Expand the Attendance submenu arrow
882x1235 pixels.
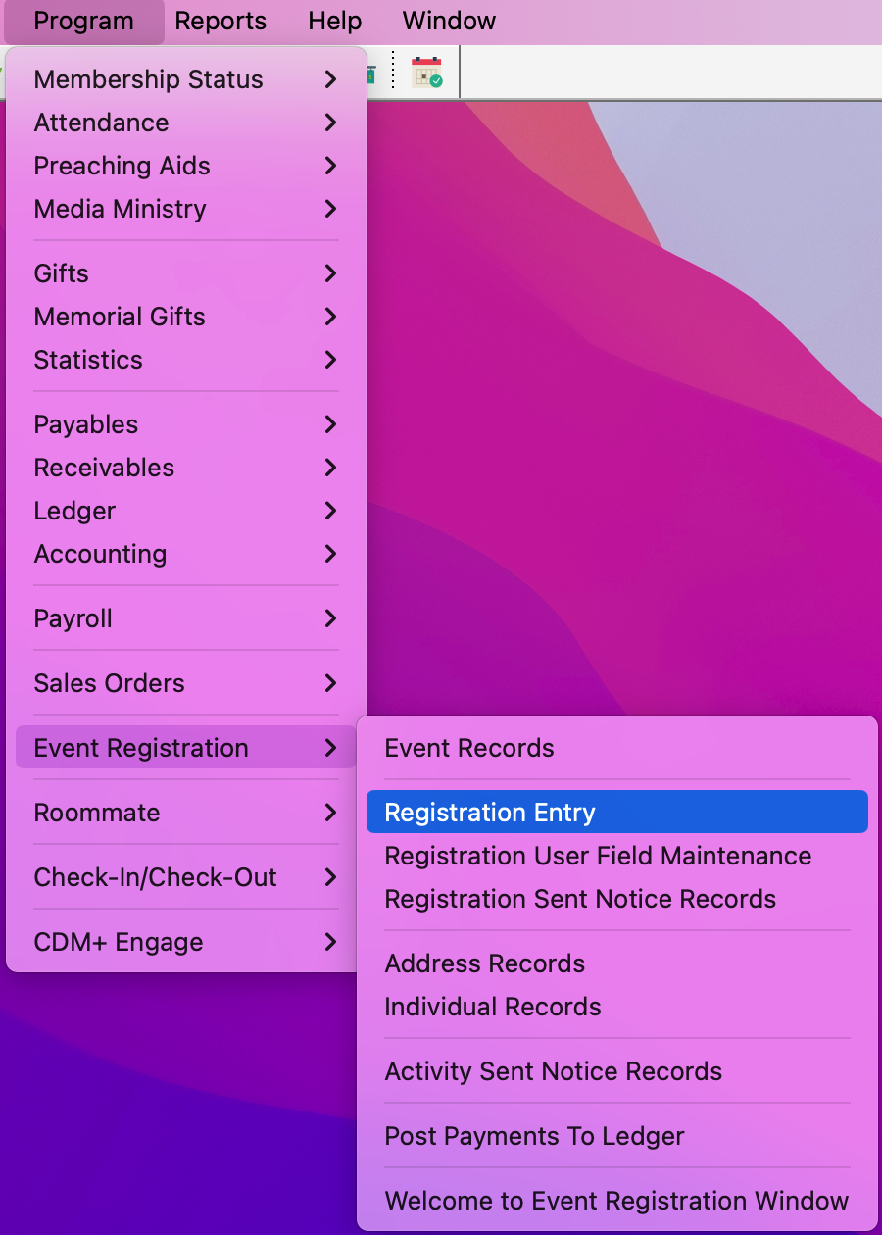pos(330,123)
